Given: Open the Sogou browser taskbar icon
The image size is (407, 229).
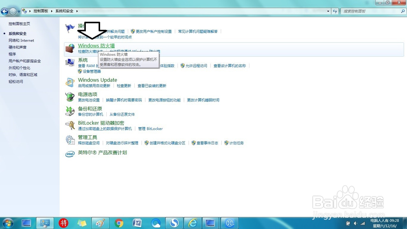Looking at the screenshot, I should [174, 223].
